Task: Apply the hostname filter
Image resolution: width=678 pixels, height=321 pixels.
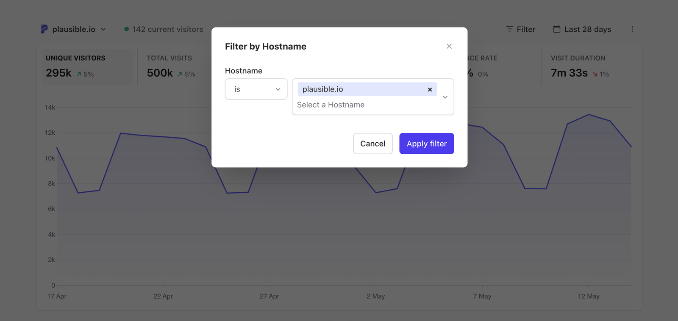Action: (427, 144)
